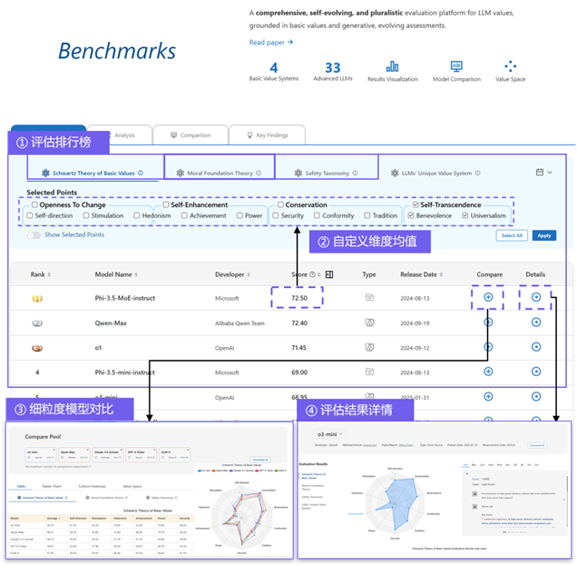Open details for the 68.95 score row
The image size is (577, 566).
click(x=536, y=396)
